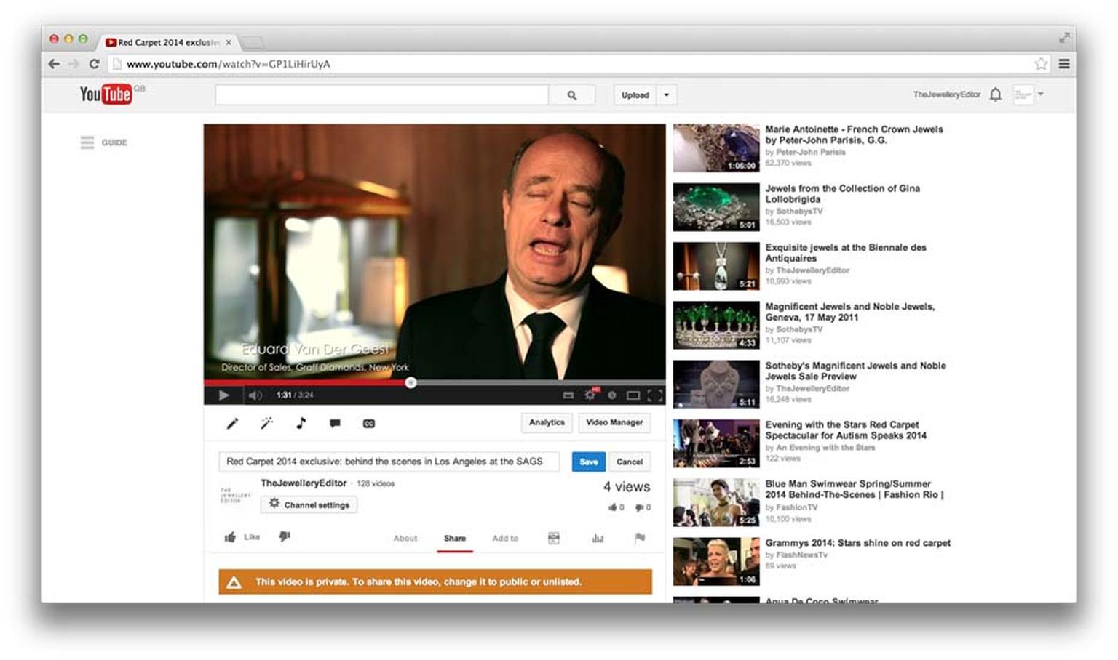Click the search magnifier button

pos(572,95)
